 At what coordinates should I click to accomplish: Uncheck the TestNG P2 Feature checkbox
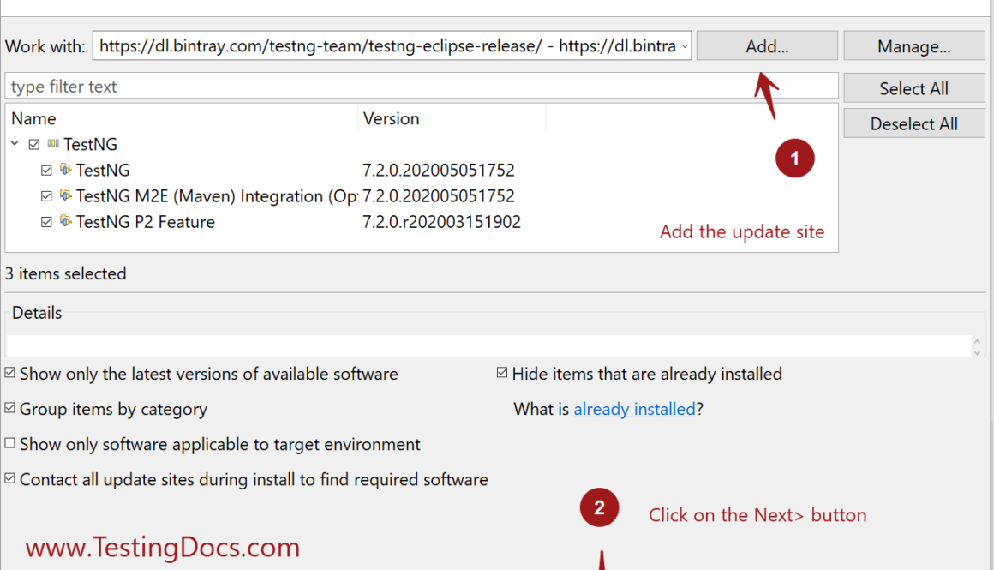(x=47, y=222)
